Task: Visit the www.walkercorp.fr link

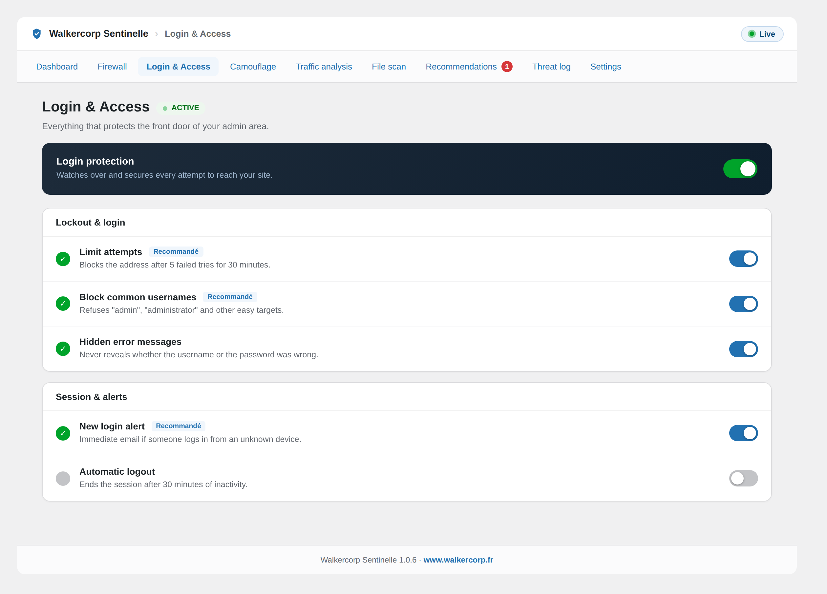Action: tap(458, 560)
